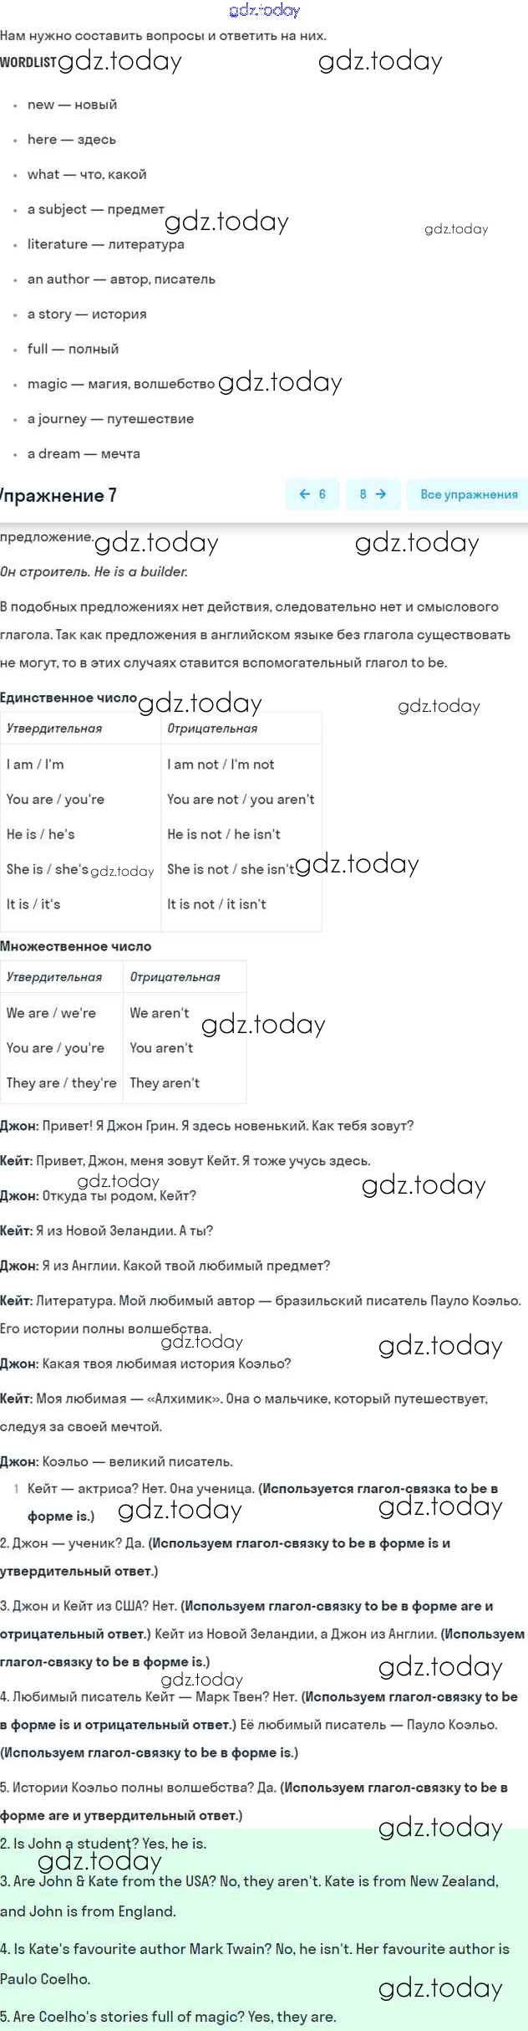Click the 'Множественное число' heading
Image resolution: width=528 pixels, height=2031 pixels.
coord(76,946)
